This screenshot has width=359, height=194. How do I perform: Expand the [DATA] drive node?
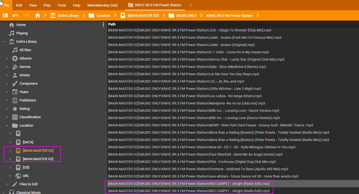click(10, 142)
